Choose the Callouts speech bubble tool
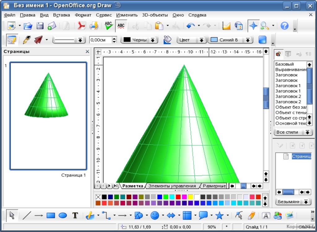 coord(203,215)
